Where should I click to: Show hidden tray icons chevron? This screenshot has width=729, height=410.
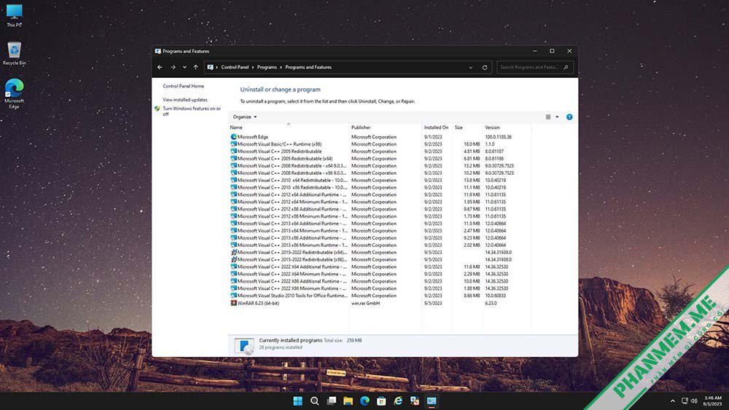[672, 401]
